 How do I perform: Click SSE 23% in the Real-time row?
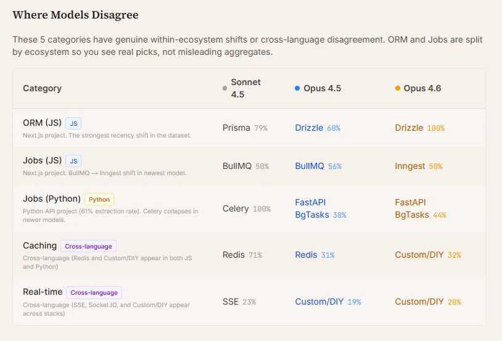239,302
